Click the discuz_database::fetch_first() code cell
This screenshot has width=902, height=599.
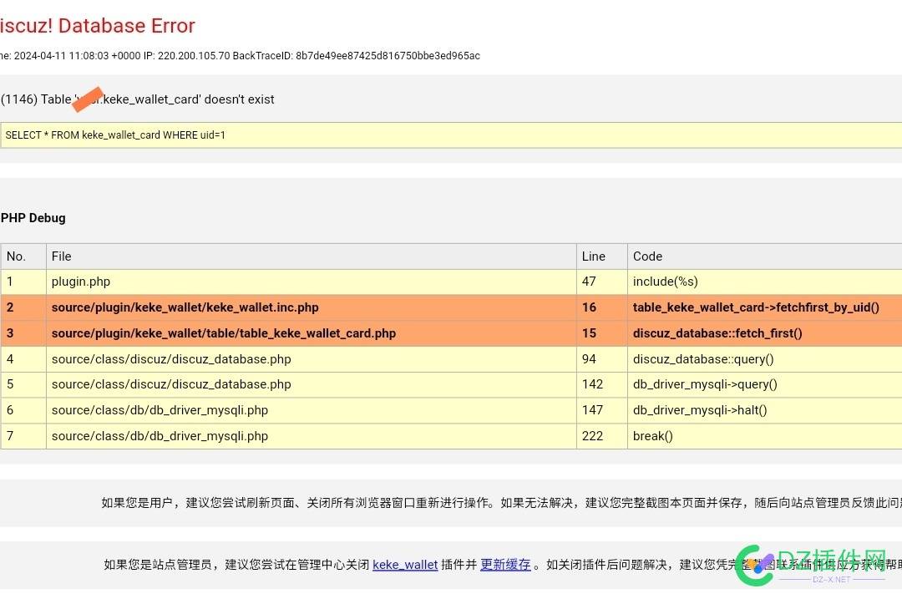pos(717,333)
